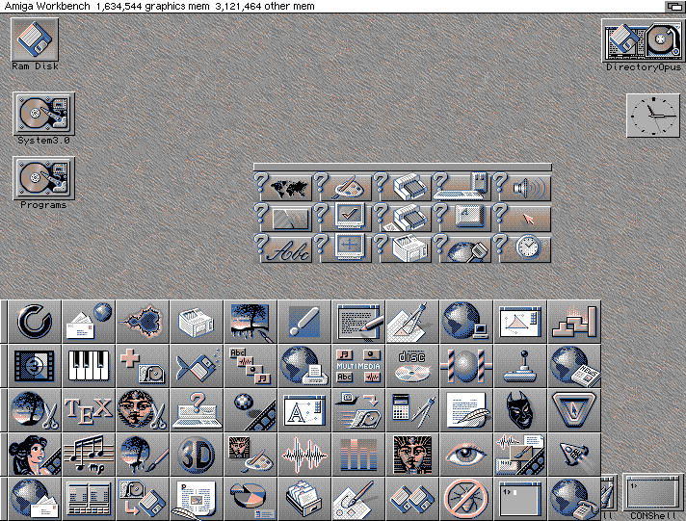Click the preferences toolbar drag bar
This screenshot has height=521, width=686.
click(403, 168)
